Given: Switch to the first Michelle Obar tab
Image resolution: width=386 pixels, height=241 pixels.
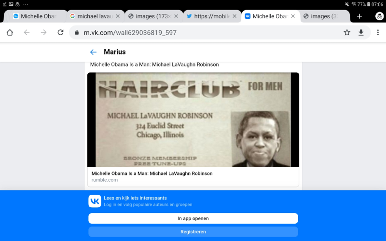Looking at the screenshot, I should (x=35, y=16).
